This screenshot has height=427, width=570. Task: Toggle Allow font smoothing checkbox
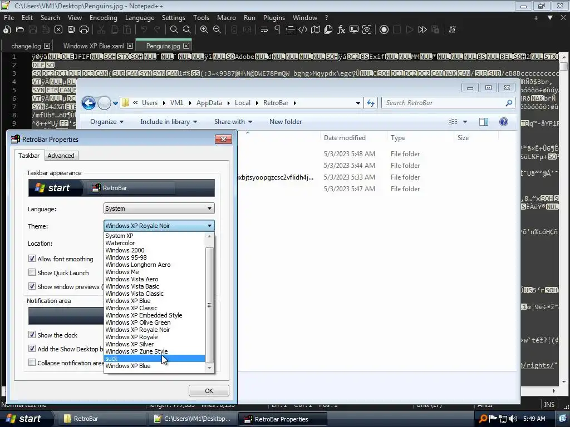click(32, 259)
